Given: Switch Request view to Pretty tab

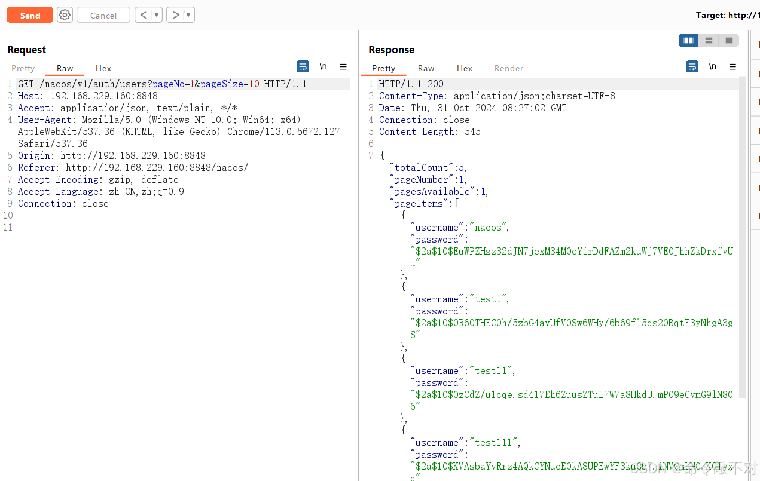Looking at the screenshot, I should 23,68.
